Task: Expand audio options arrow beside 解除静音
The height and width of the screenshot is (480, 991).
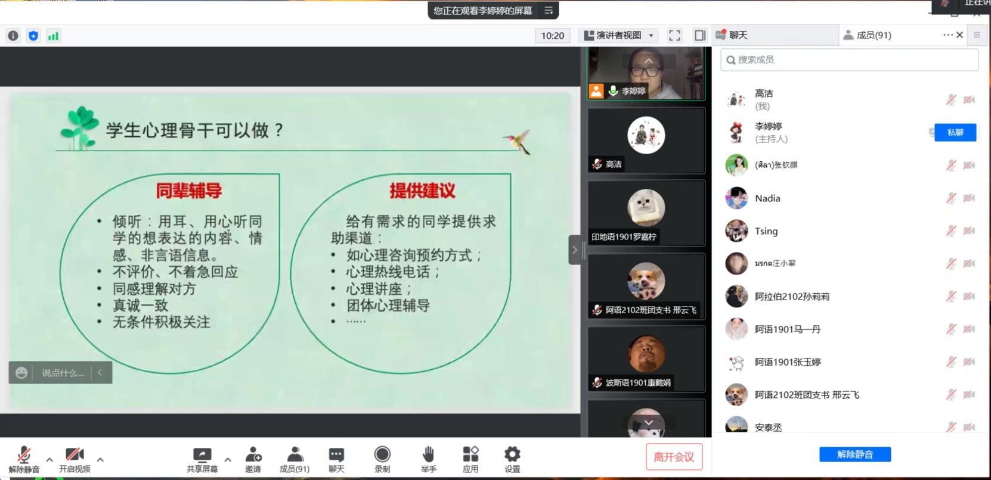Action: tap(49, 459)
